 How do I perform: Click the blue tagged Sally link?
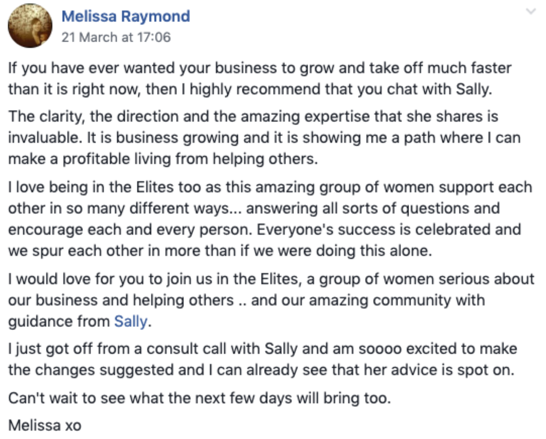[131, 321]
